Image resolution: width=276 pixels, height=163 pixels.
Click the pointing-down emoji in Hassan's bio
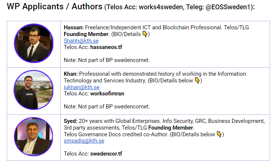coord(145,34)
